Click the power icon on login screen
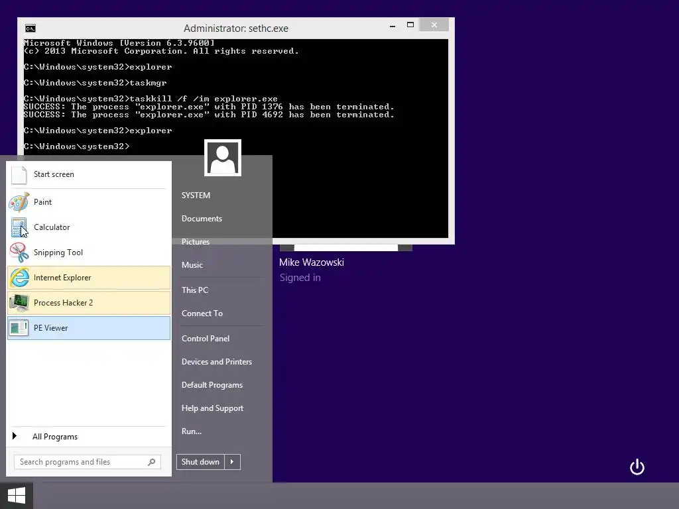 click(x=637, y=467)
